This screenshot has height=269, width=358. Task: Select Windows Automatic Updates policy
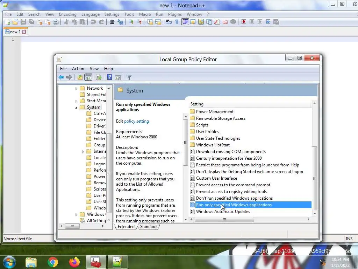[223, 212]
